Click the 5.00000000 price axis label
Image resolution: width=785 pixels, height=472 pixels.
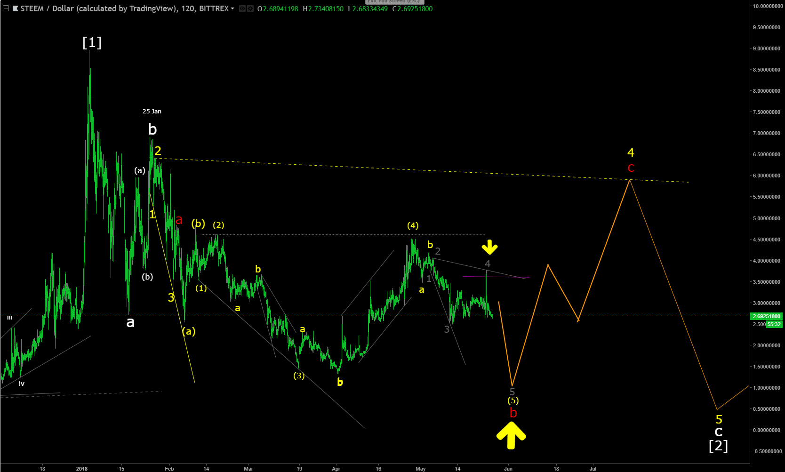pyautogui.click(x=767, y=218)
